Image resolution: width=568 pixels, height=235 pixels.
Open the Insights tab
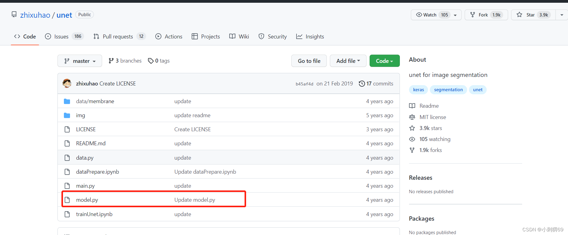coord(310,37)
